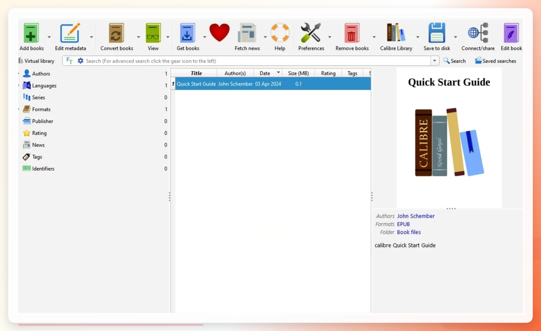
Task: Open the Fetch news dropdown arrow
Action: [265, 37]
